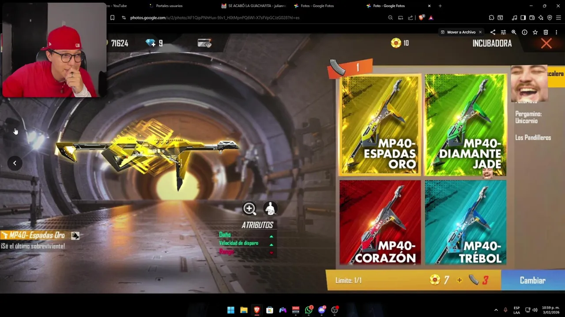This screenshot has height=317, width=565.
Task: Click system volume speaker icon
Action: [x=535, y=310]
